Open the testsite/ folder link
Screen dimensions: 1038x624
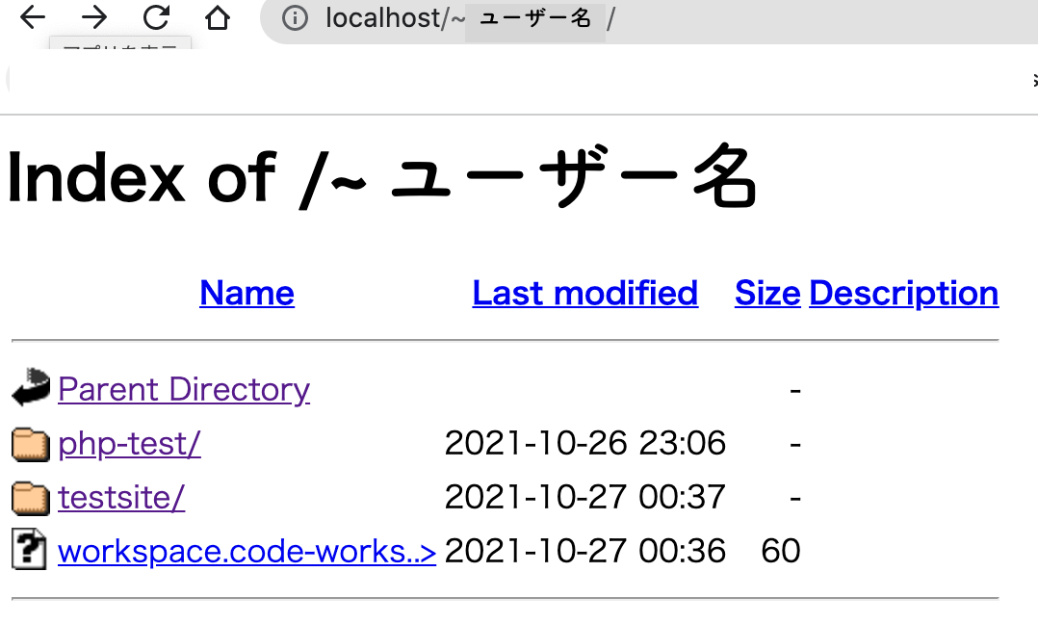(121, 498)
